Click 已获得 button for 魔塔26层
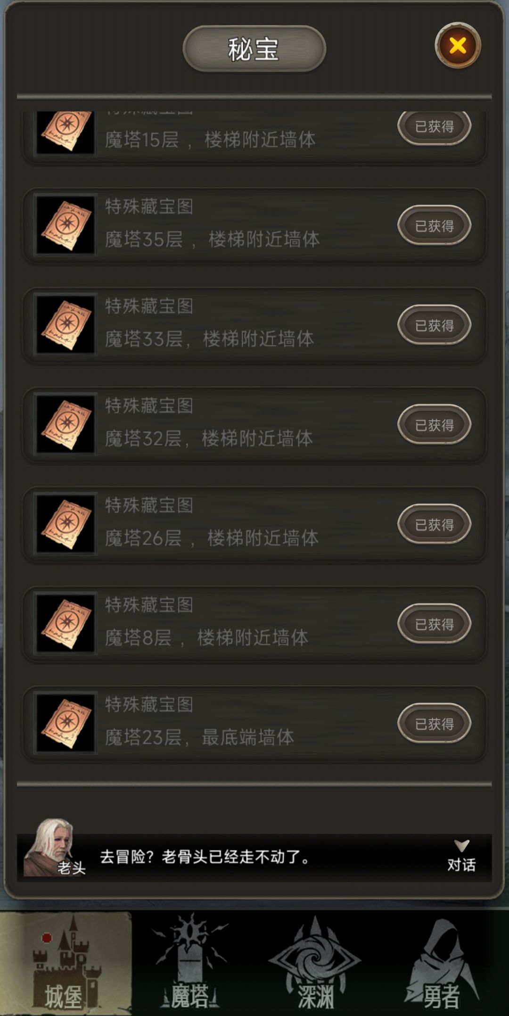 [434, 524]
